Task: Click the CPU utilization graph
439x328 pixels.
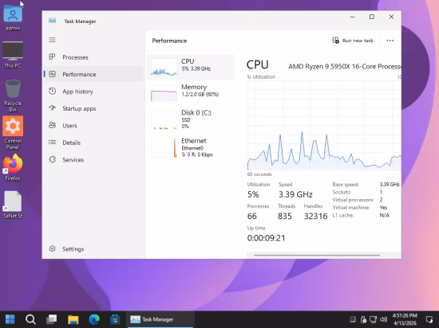Action: [324, 125]
